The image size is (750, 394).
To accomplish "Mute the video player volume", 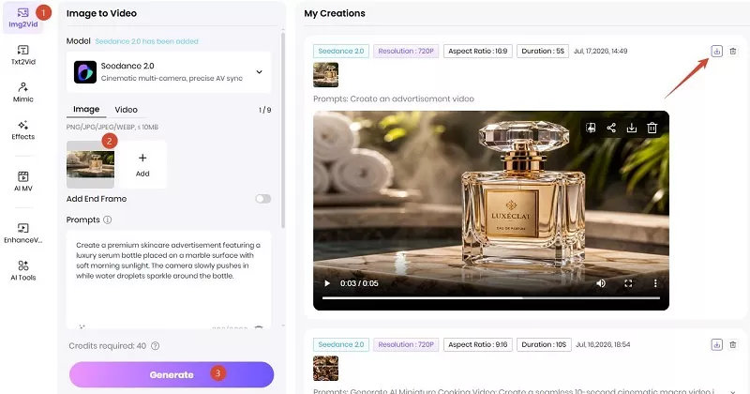I will [601, 283].
